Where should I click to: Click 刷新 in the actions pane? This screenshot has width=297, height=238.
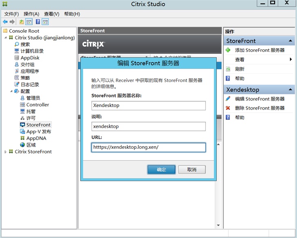[240, 69]
